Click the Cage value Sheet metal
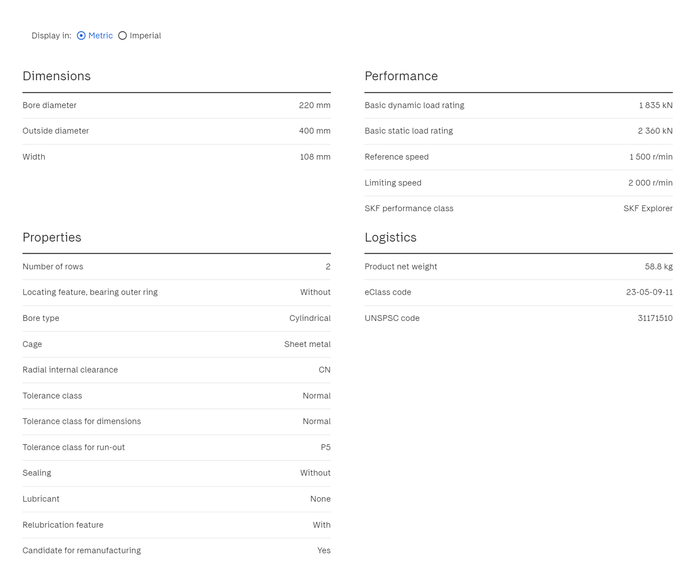The width and height of the screenshot is (698, 577). (x=307, y=344)
